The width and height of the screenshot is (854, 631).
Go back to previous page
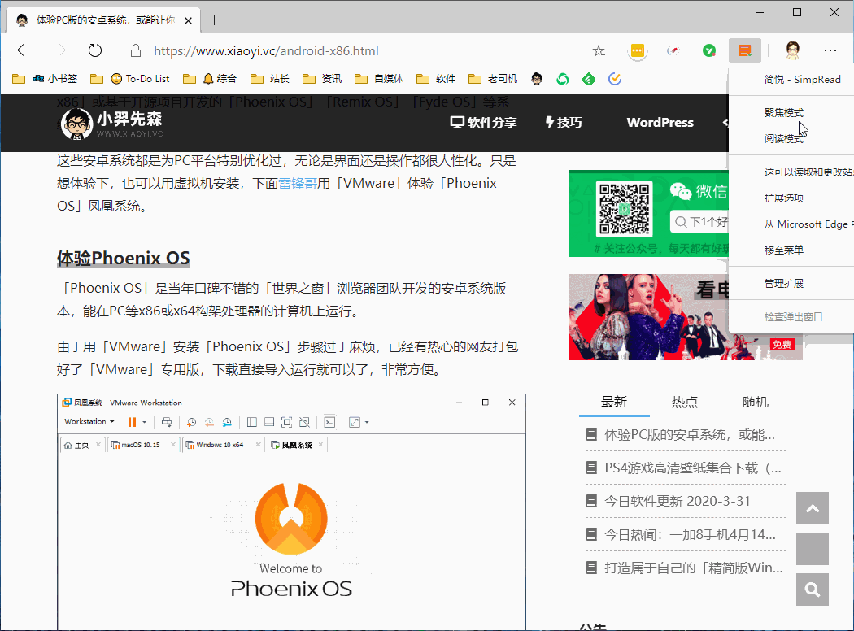click(x=24, y=50)
